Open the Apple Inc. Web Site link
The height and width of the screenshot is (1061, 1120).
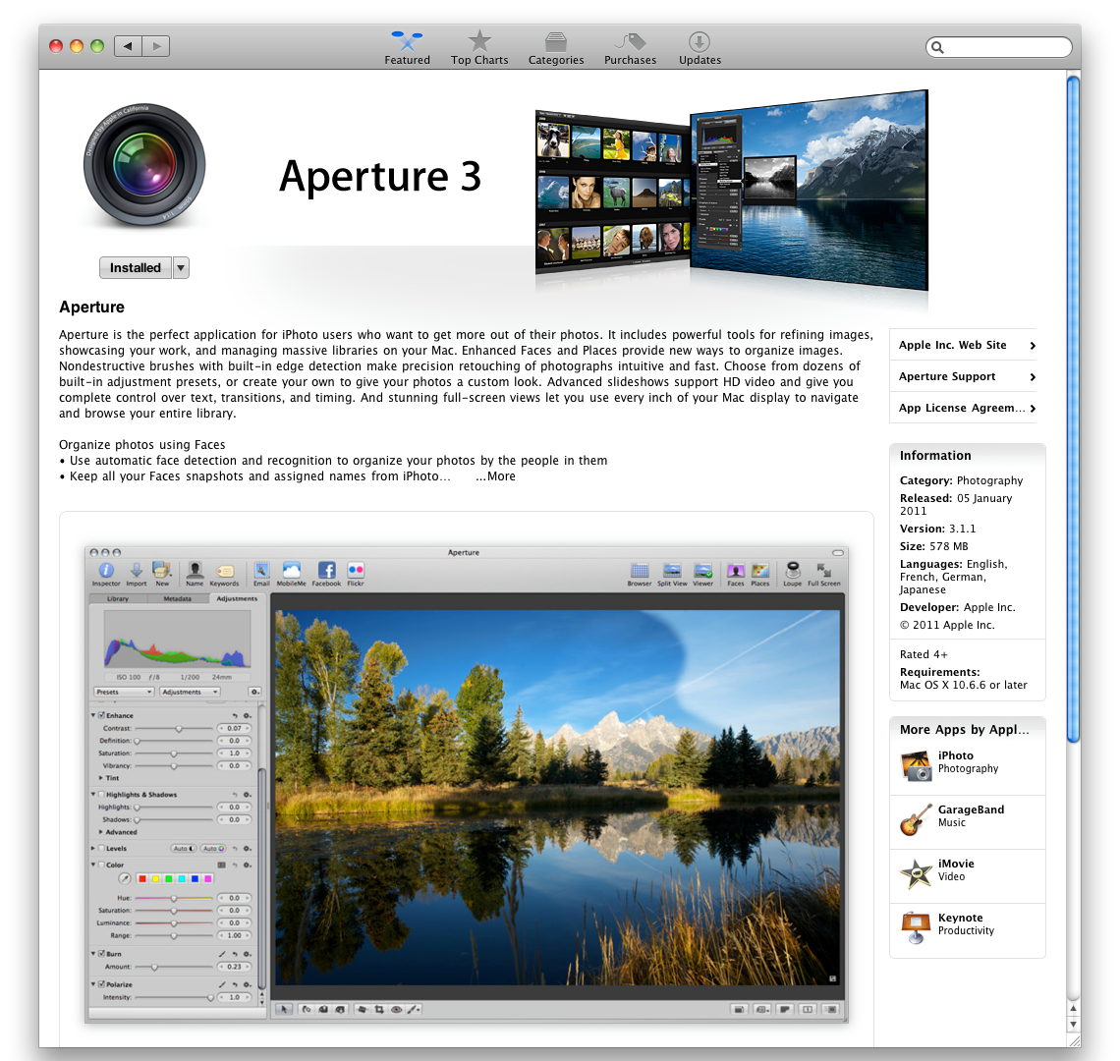[963, 345]
